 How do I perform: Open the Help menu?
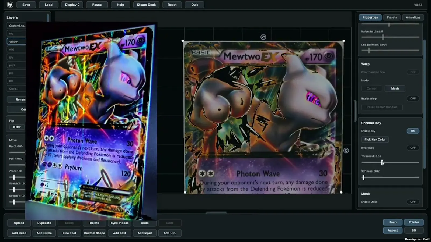click(x=120, y=5)
